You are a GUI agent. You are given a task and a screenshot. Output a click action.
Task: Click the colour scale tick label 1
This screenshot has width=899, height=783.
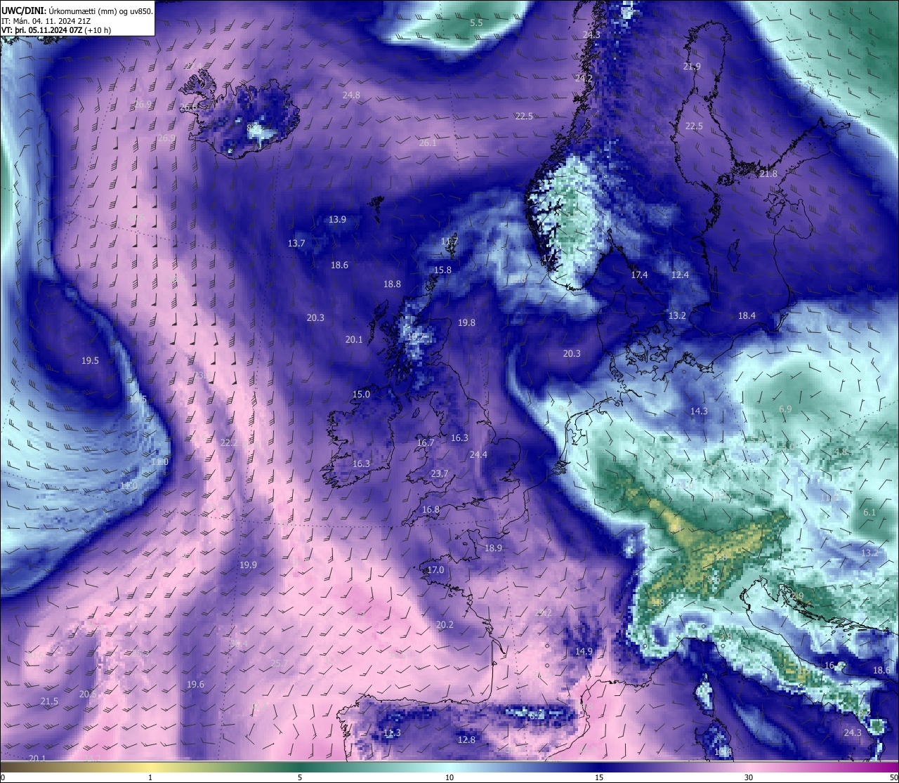pos(150,777)
